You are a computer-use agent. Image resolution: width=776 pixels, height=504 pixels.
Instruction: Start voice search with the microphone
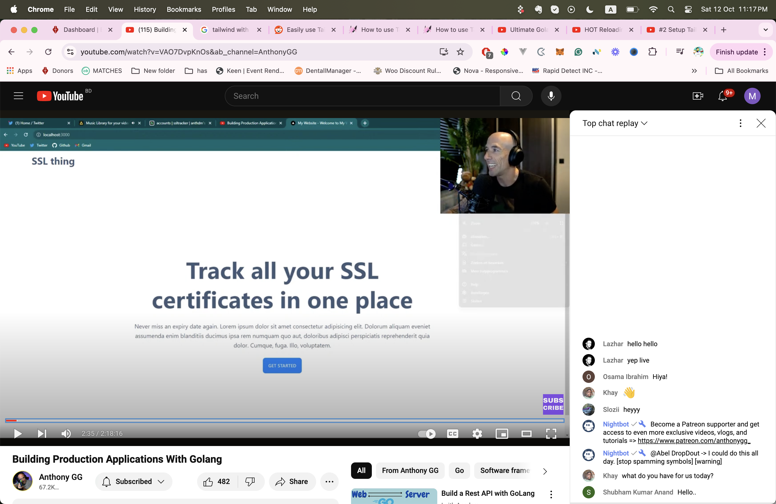click(x=551, y=96)
